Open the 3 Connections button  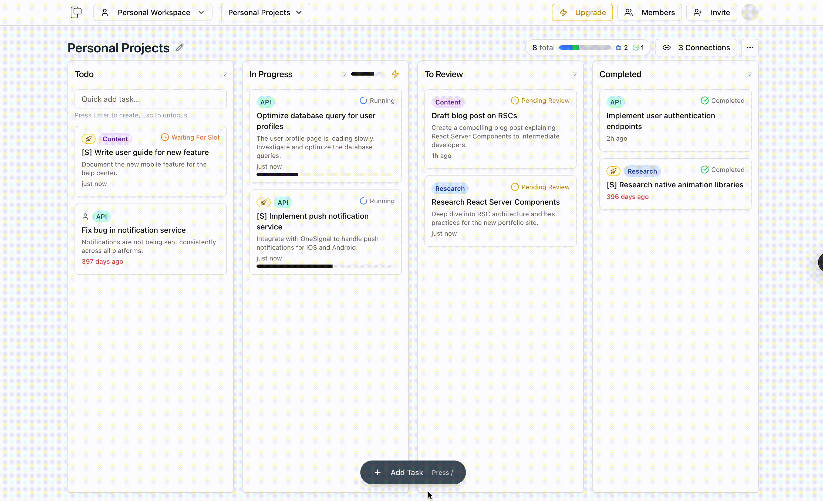pos(696,48)
